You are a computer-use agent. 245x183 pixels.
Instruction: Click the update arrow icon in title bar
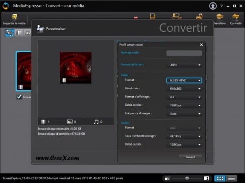(213, 6)
